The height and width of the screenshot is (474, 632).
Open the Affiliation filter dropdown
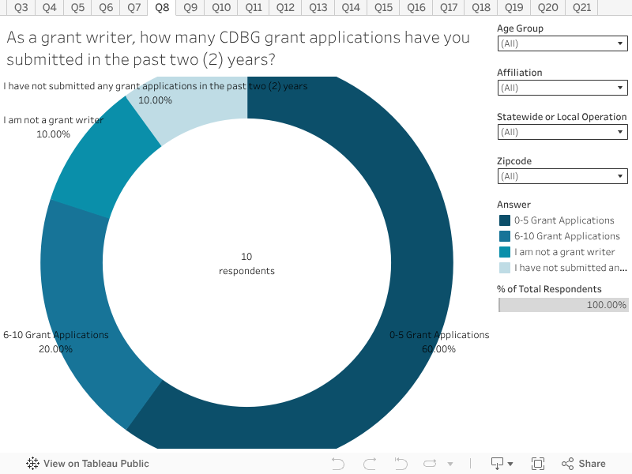(x=562, y=88)
